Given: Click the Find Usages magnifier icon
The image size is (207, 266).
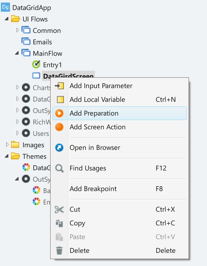Looking at the screenshot, I should (60, 168).
